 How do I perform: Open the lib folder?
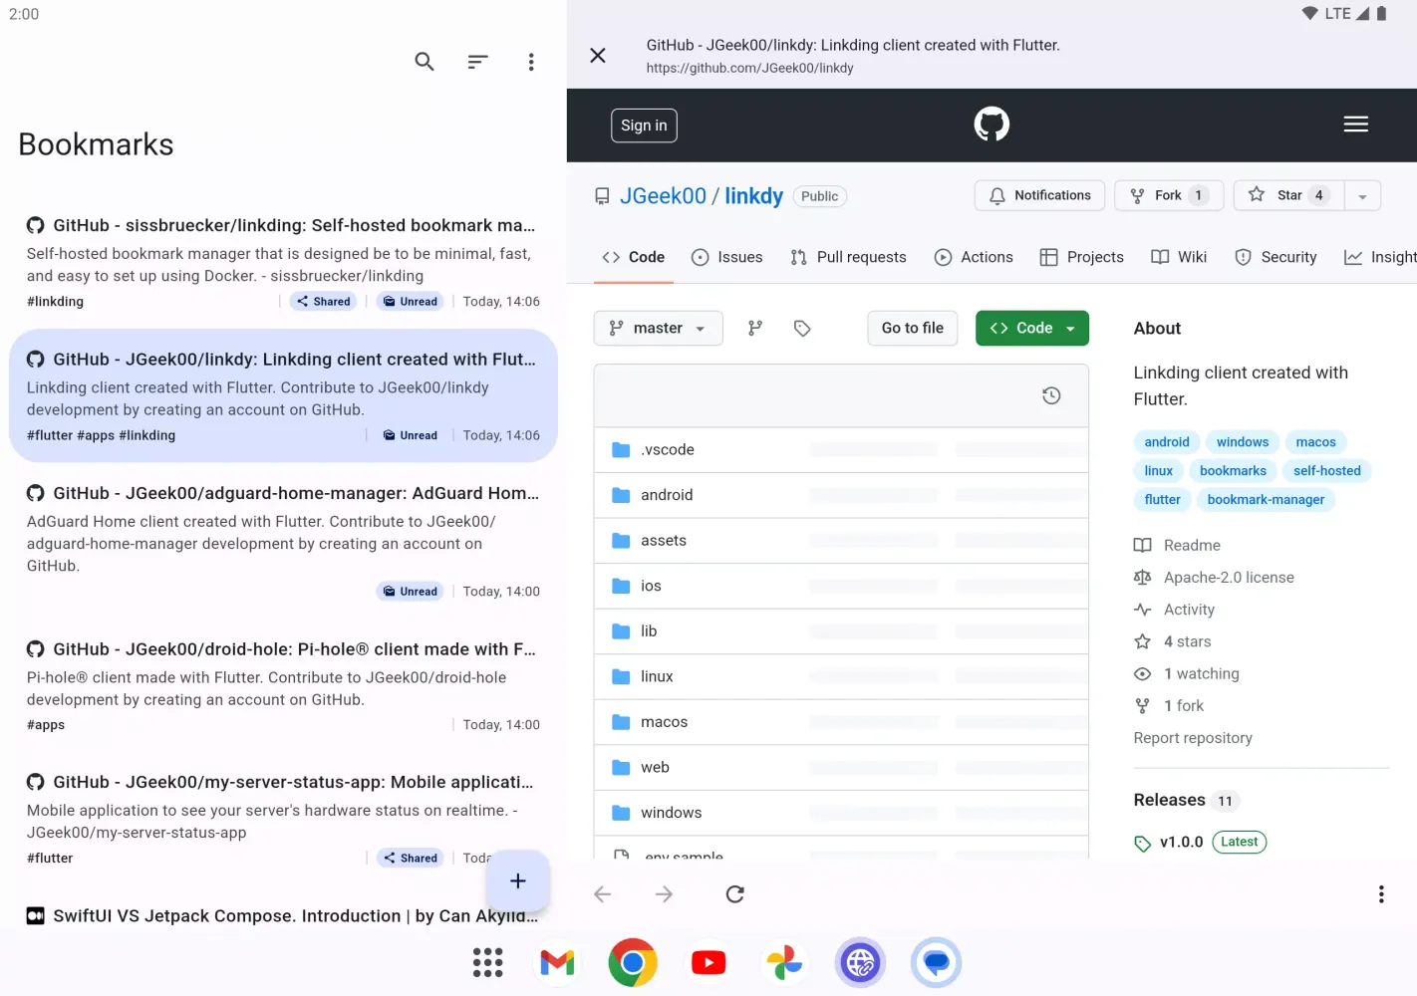point(649,631)
